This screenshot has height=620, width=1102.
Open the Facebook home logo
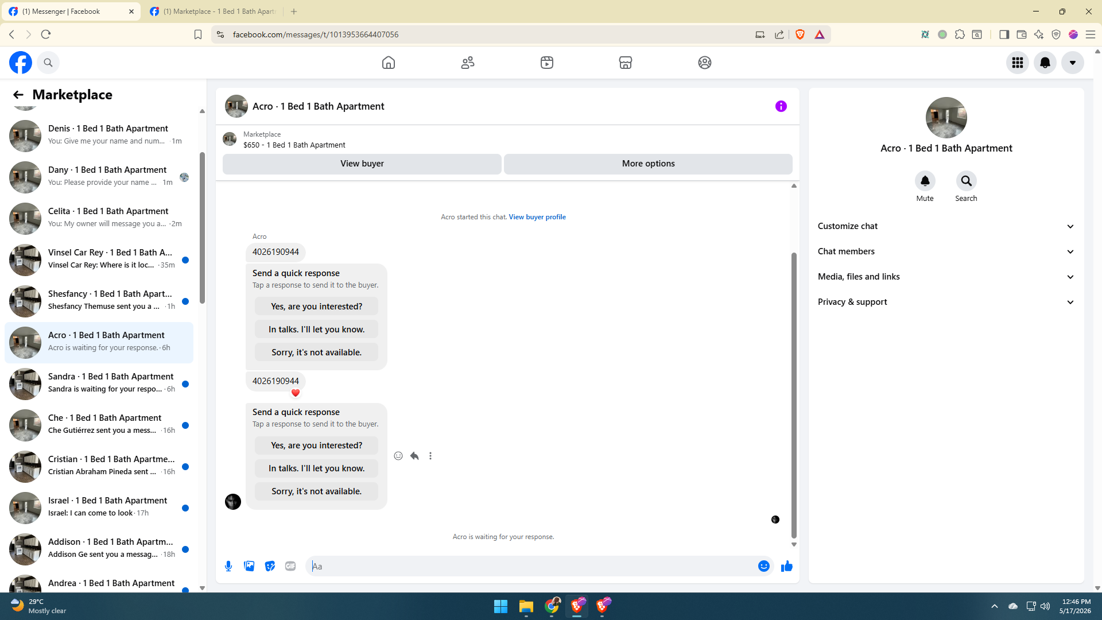tap(21, 63)
